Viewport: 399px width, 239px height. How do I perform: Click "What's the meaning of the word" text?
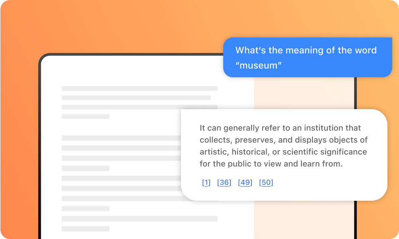(x=306, y=50)
